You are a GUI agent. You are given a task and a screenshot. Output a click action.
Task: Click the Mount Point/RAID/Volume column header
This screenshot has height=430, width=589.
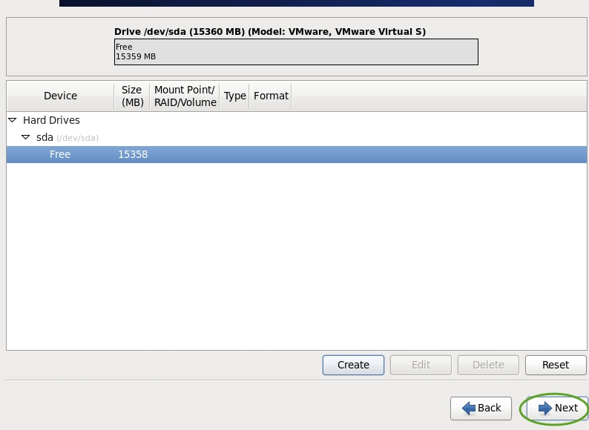[x=185, y=96]
